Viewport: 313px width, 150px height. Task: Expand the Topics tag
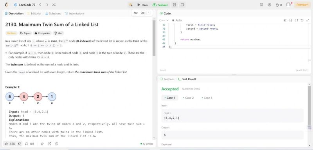pos(25,33)
